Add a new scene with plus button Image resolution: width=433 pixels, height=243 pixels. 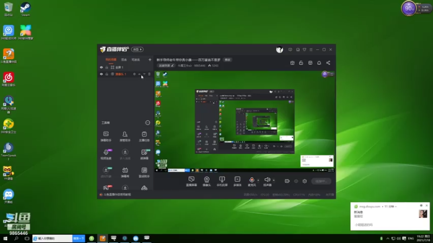[x=150, y=60]
